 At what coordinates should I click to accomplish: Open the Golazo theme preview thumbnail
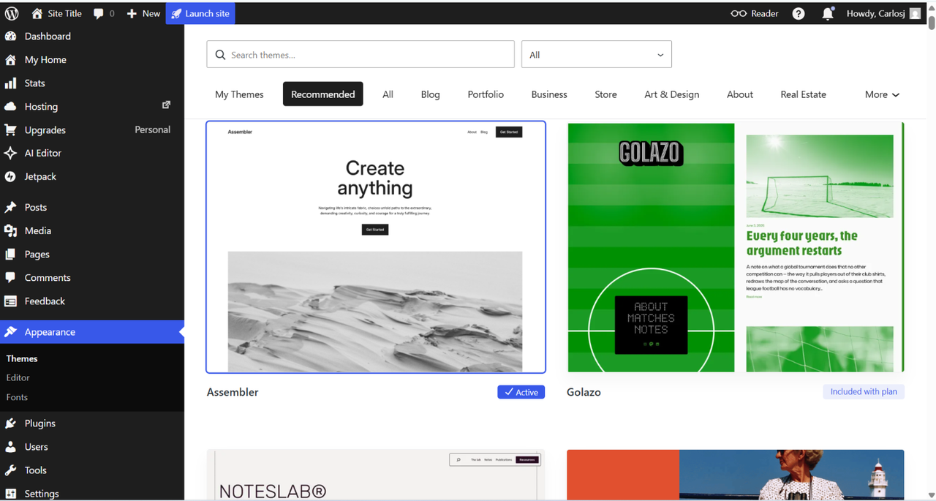(x=736, y=247)
